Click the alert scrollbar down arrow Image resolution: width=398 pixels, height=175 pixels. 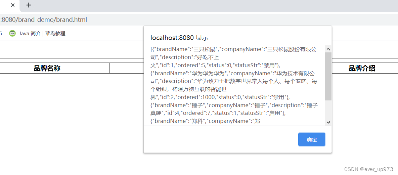(328, 122)
